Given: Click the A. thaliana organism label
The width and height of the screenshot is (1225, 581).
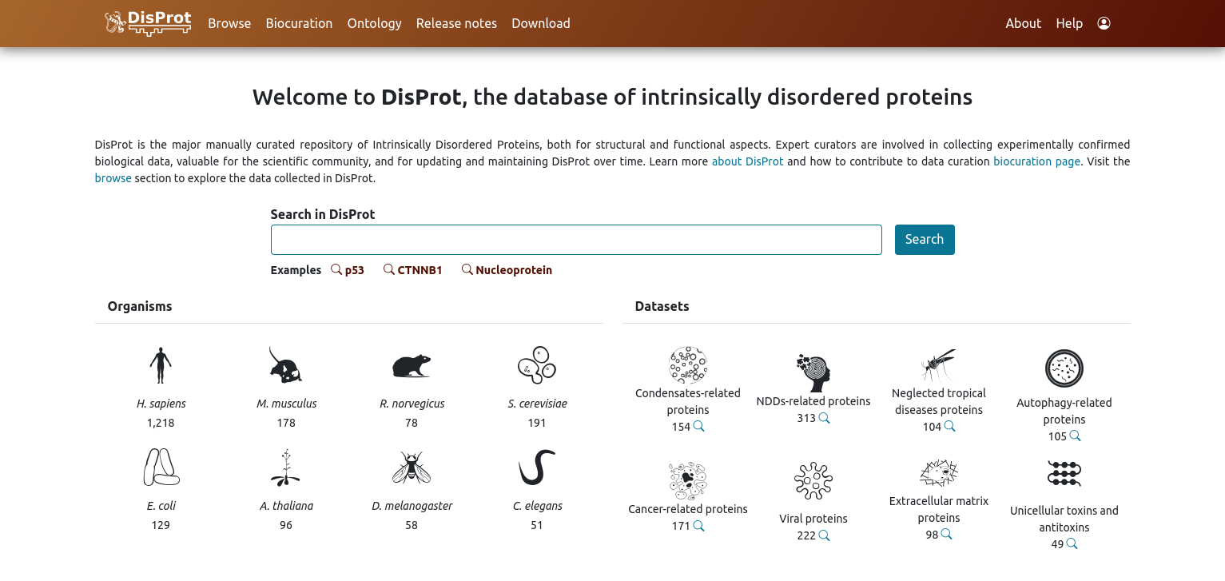Looking at the screenshot, I should pos(286,506).
